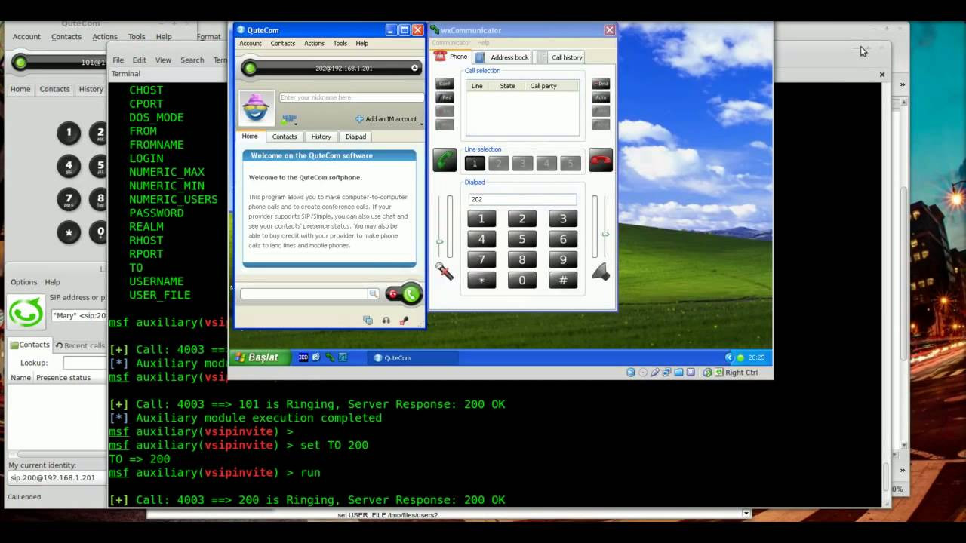The height and width of the screenshot is (543, 966).
Task: Expand the SIP status dropdown
Action: 290,120
